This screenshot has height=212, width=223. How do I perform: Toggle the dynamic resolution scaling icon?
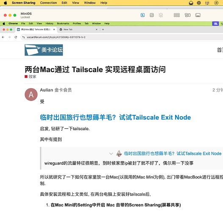coord(152,15)
